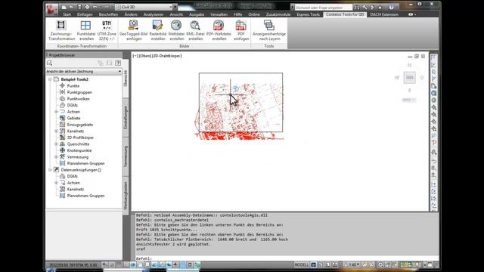Click the help icon in title bar
Viewport: 484px width, 272px height.
(391, 7)
